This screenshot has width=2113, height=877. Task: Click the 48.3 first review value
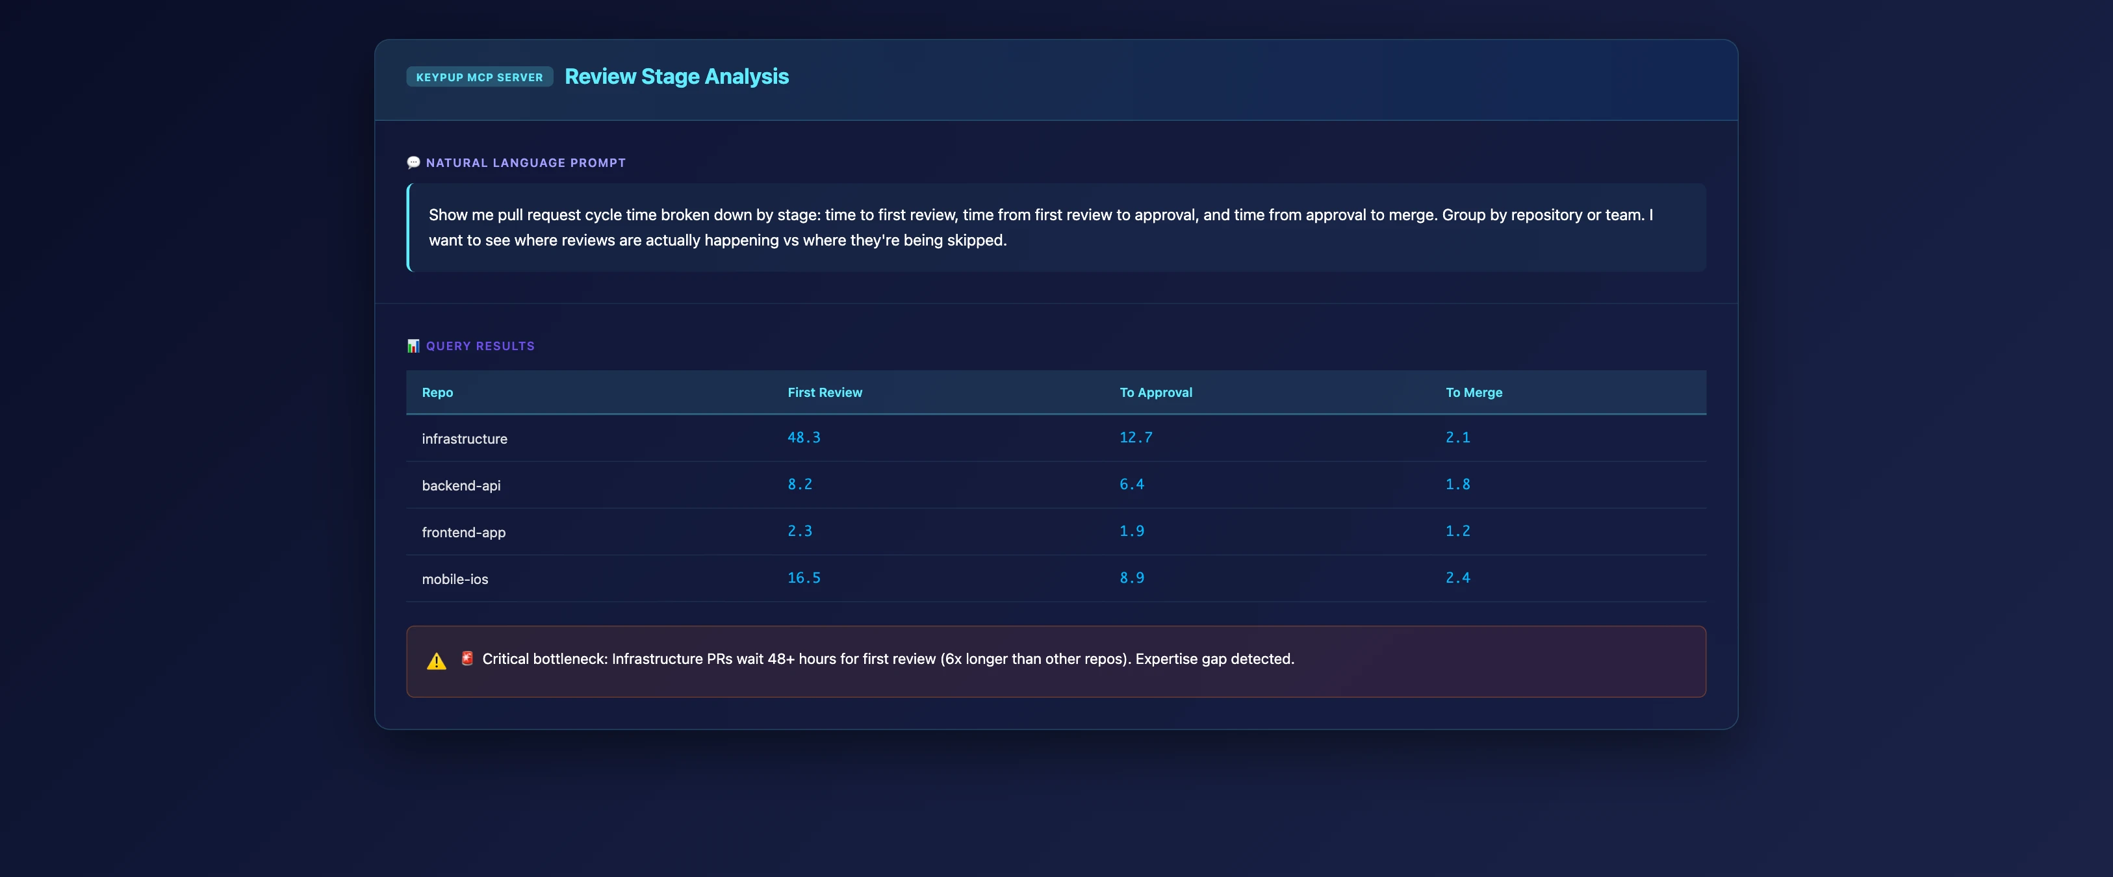804,437
